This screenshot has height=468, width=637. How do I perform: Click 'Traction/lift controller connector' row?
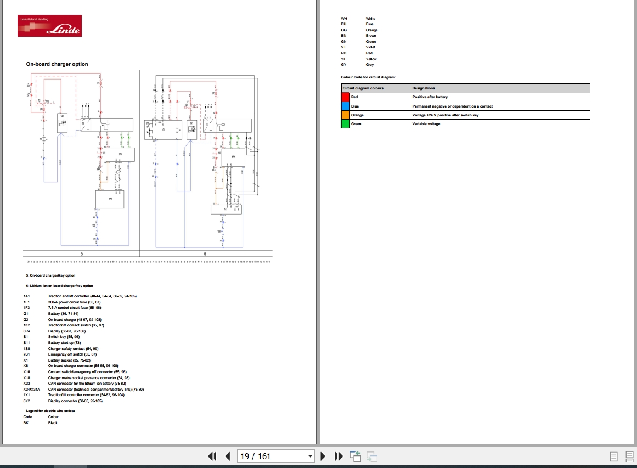point(74,395)
